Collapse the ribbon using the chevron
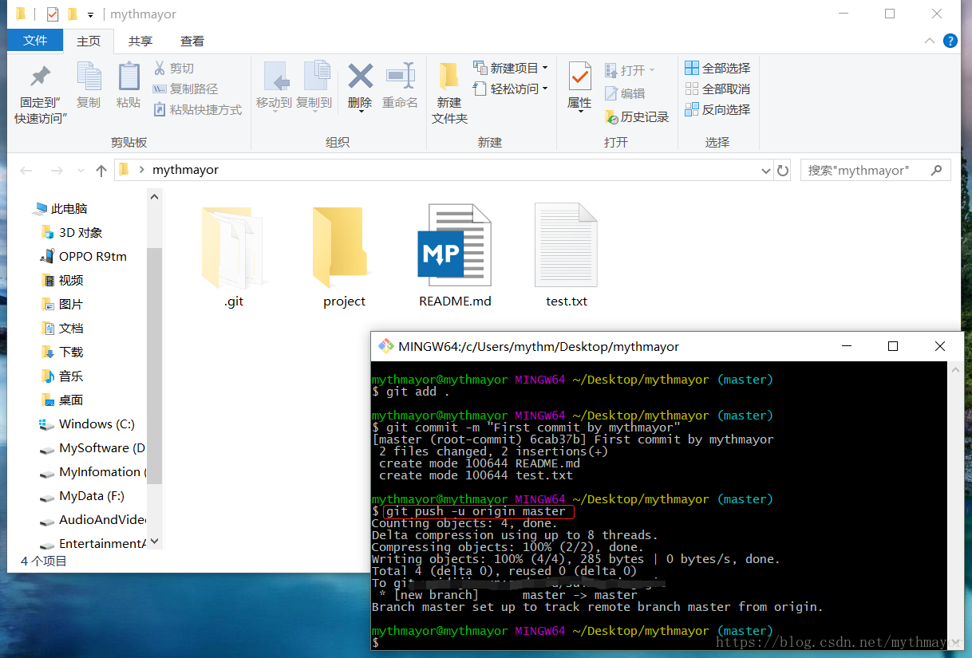The height and width of the screenshot is (658, 972). pyautogui.click(x=930, y=41)
